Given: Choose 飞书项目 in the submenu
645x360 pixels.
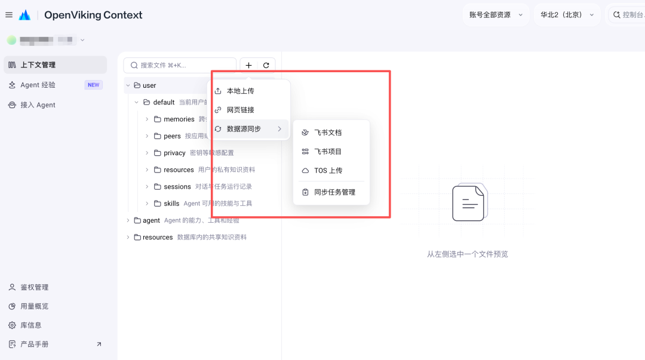Looking at the screenshot, I should (331, 152).
